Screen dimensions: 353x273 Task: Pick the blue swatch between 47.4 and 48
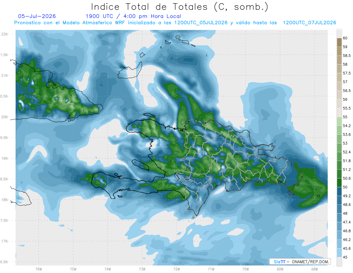tap(339, 218)
